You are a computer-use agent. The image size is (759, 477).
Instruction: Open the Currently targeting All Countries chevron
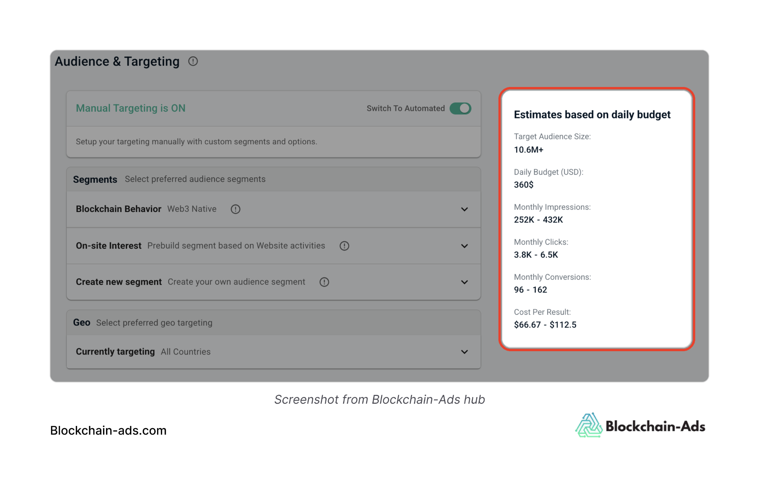coord(464,352)
